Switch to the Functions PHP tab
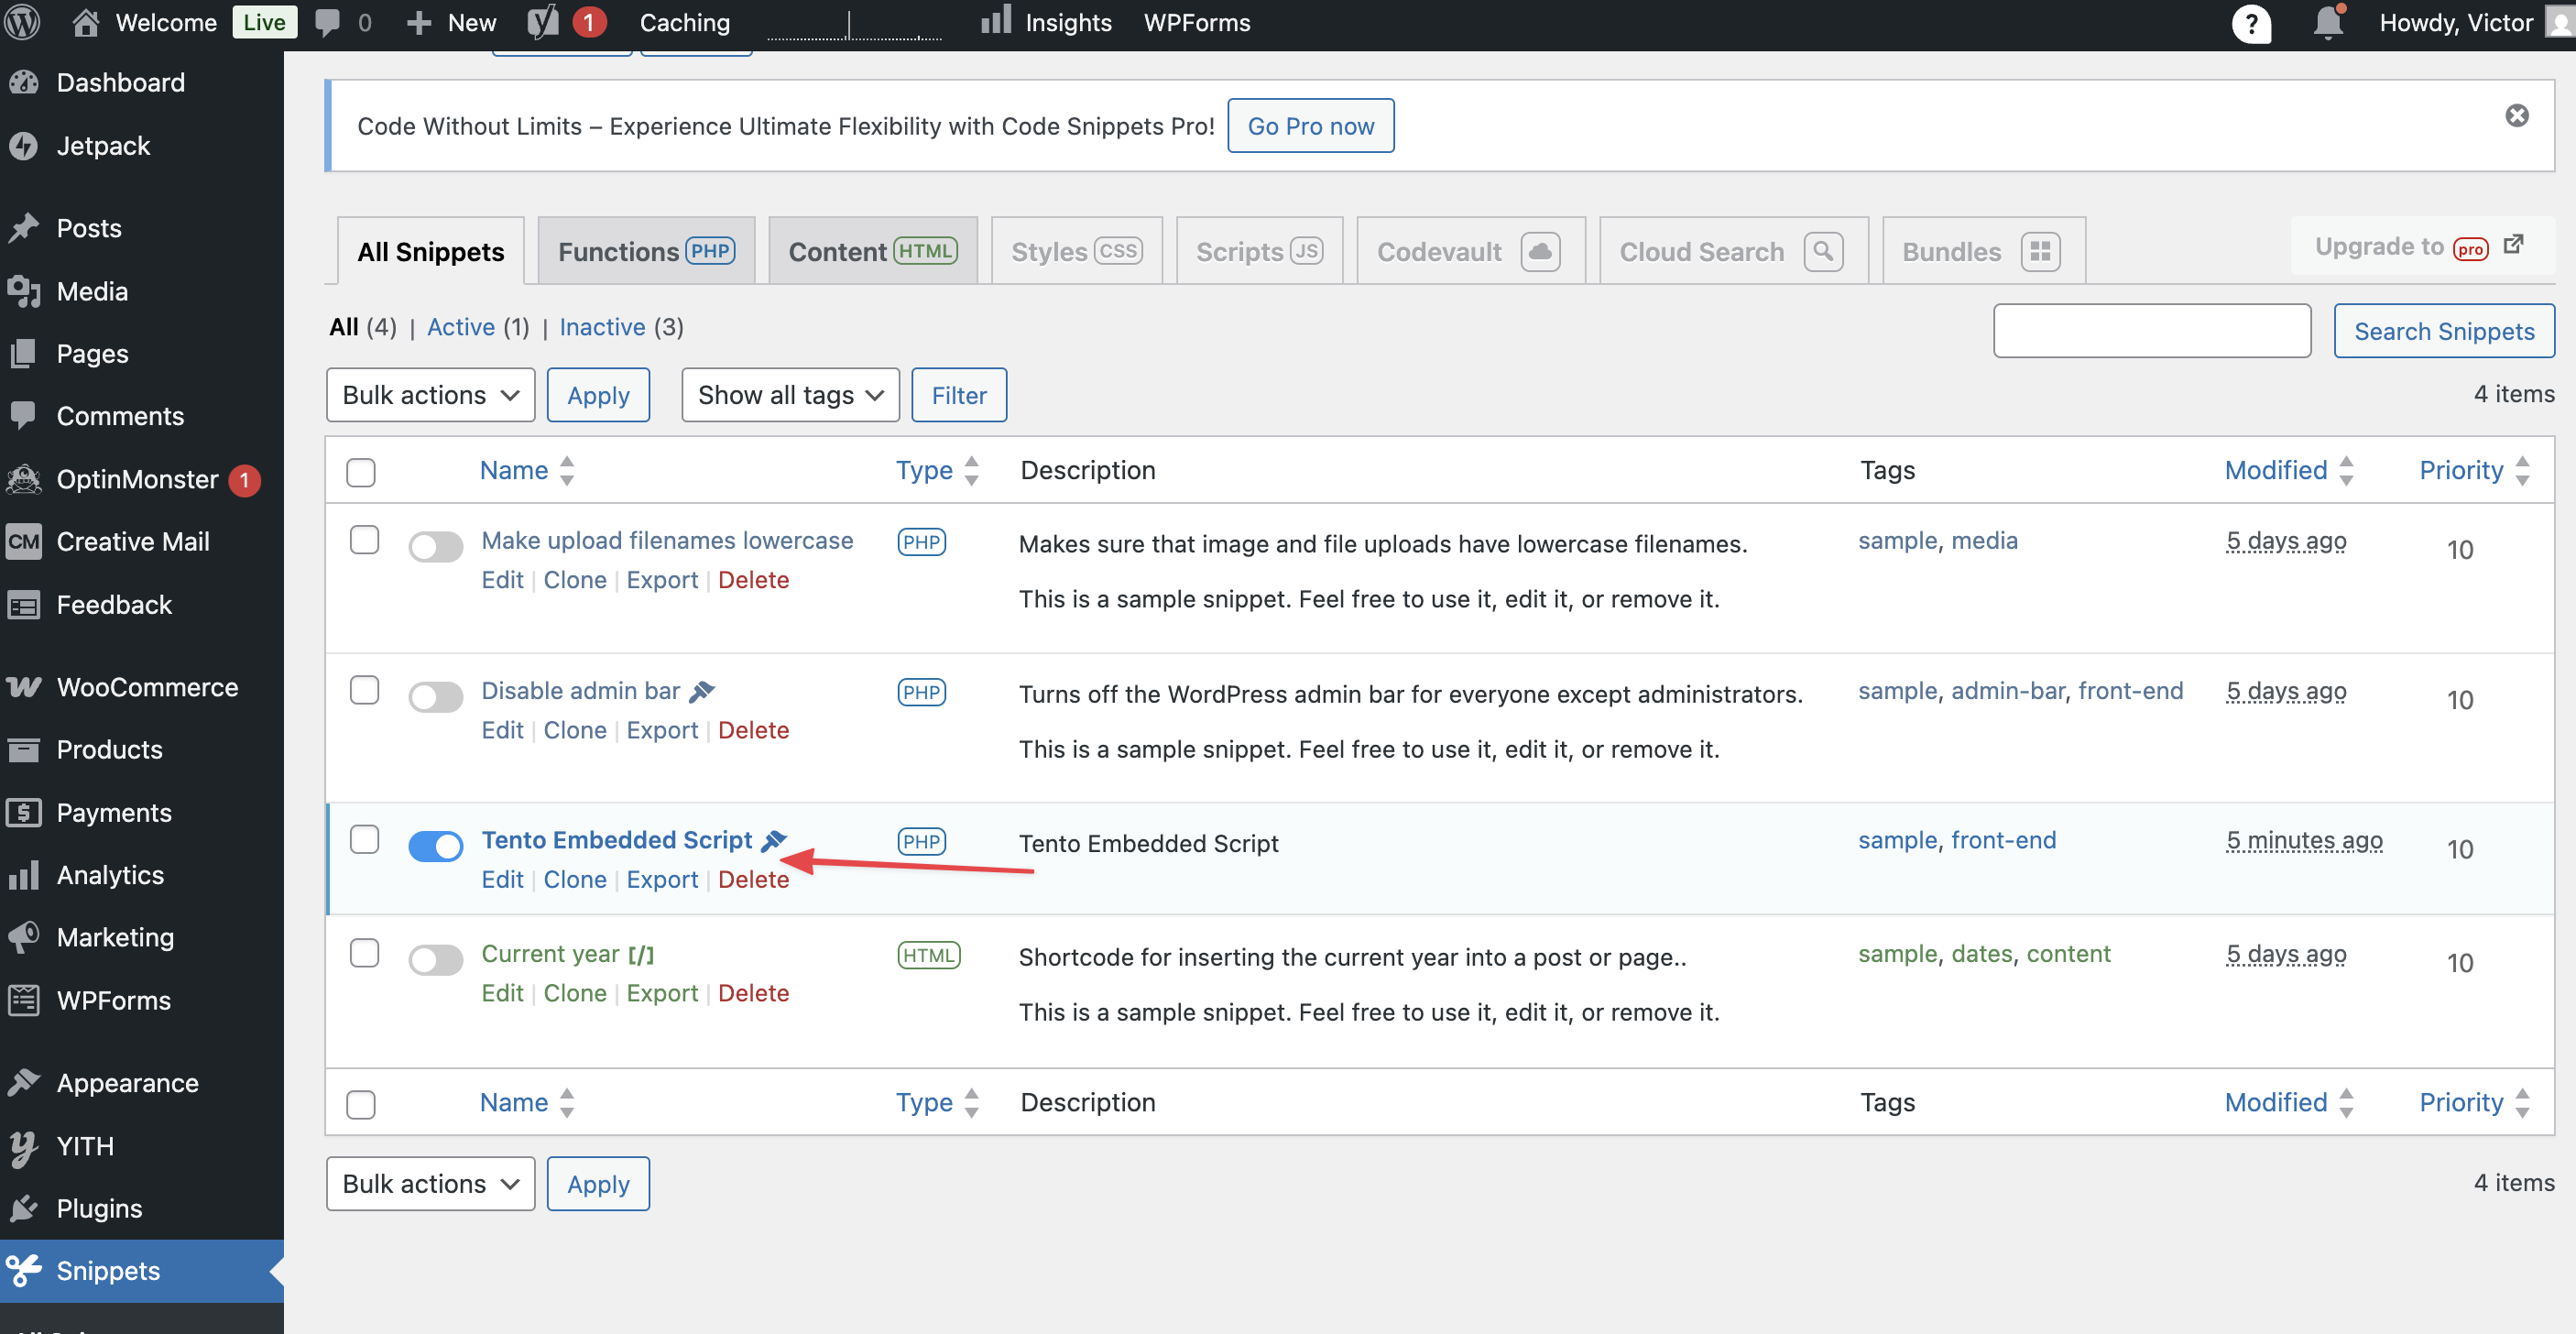The height and width of the screenshot is (1334, 2576). (646, 251)
